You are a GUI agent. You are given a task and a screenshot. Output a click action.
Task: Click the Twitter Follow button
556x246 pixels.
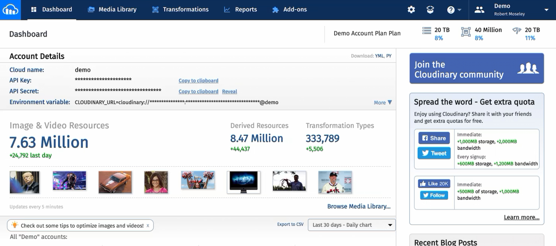pos(434,195)
